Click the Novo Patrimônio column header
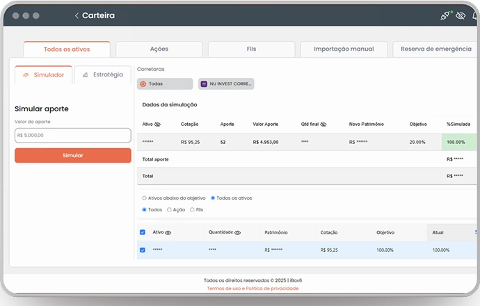 tap(367, 124)
